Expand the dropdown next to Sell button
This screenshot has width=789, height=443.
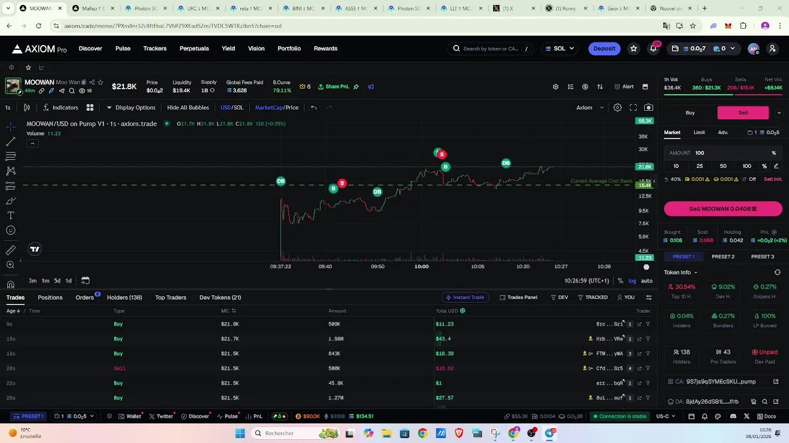pos(779,113)
